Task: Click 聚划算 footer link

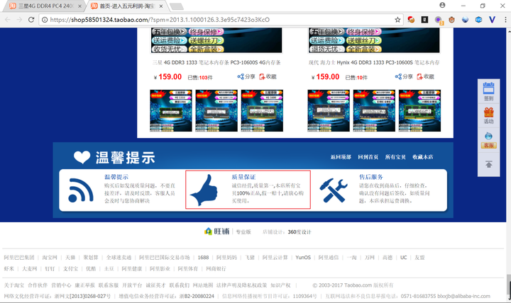Action: (91, 258)
